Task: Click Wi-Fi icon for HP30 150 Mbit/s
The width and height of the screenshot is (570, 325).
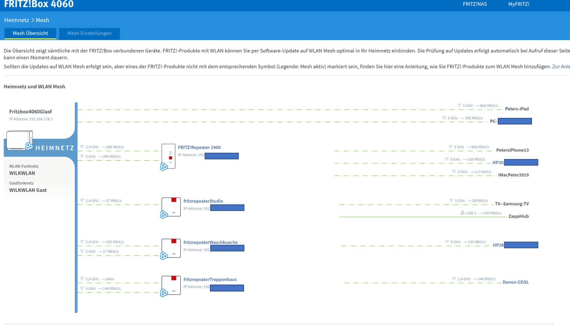Action: point(447,159)
